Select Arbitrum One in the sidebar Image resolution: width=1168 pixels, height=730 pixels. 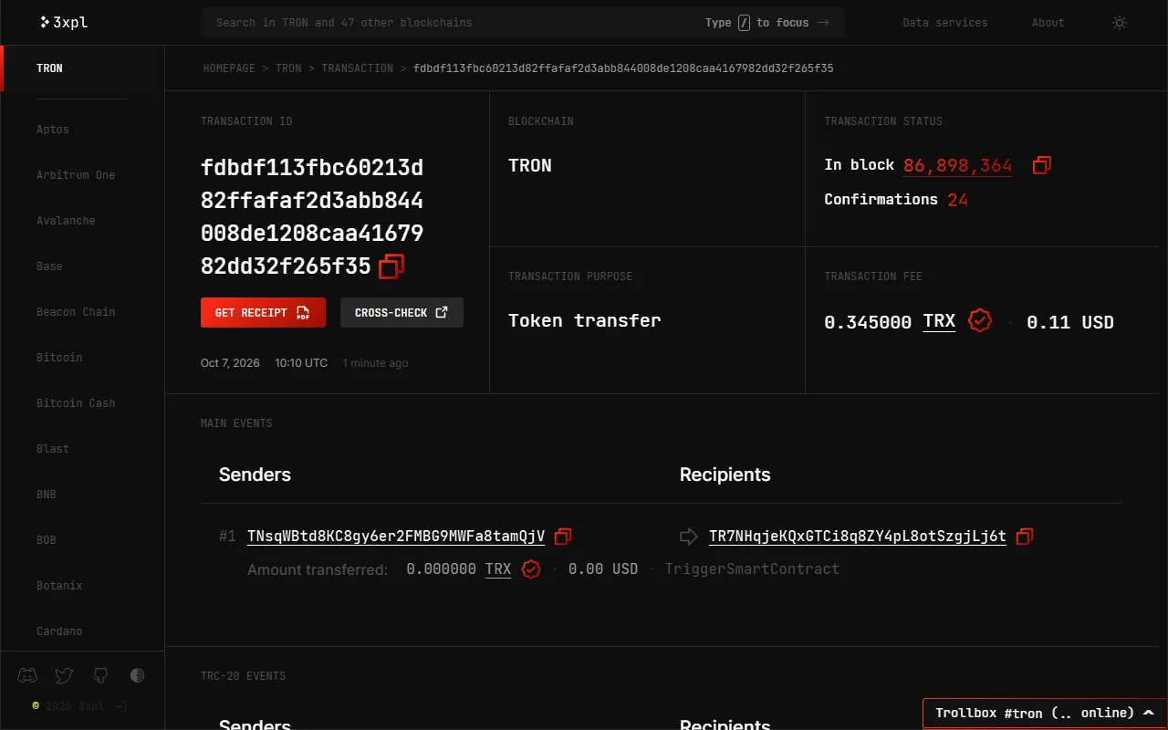76,175
